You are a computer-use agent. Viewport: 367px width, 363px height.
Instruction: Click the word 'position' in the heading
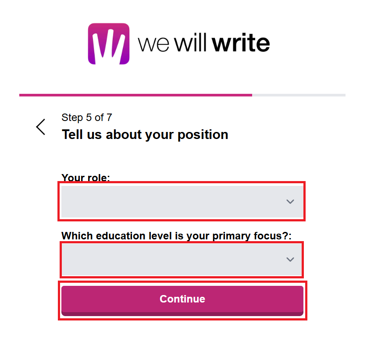click(203, 135)
